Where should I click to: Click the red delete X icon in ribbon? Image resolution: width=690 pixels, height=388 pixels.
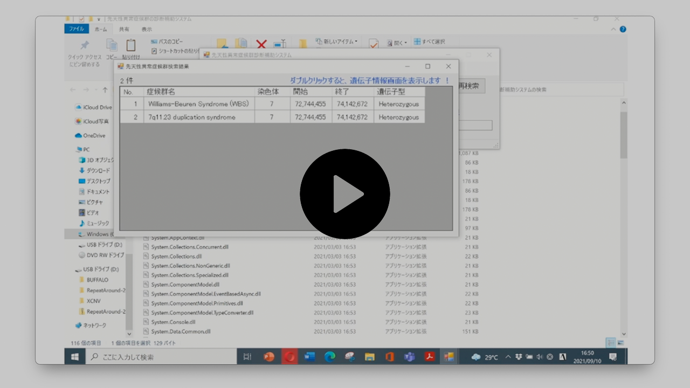[261, 44]
